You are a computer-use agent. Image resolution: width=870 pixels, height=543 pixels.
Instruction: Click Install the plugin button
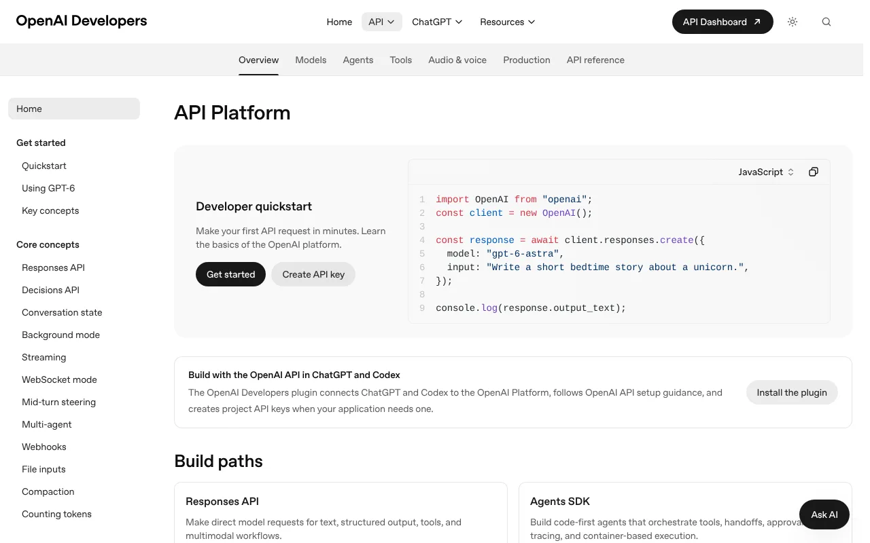(x=792, y=392)
